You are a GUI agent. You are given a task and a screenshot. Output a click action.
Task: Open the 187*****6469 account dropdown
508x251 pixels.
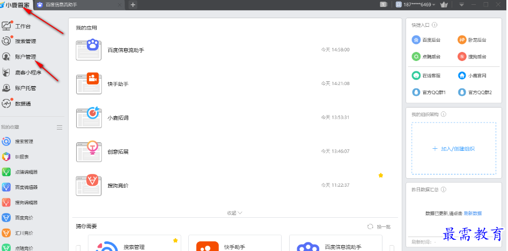(x=415, y=4)
